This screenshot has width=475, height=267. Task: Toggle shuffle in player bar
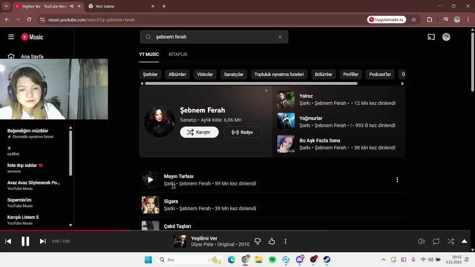click(x=451, y=241)
